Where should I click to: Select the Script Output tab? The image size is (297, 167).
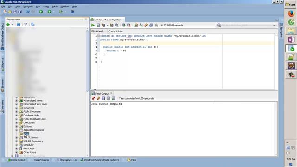(102, 93)
